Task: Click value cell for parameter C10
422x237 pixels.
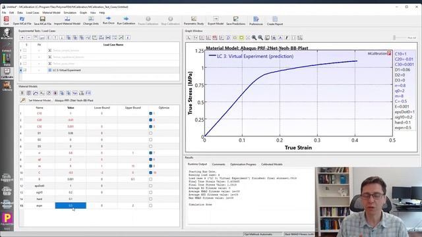Action: tap(71, 113)
